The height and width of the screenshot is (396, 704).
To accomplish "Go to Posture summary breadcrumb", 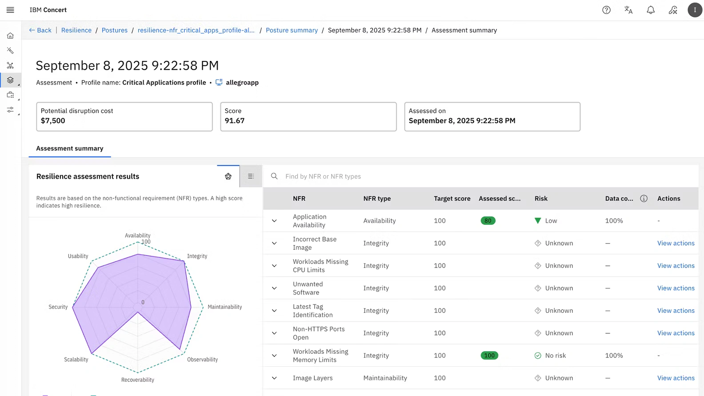I will [292, 30].
